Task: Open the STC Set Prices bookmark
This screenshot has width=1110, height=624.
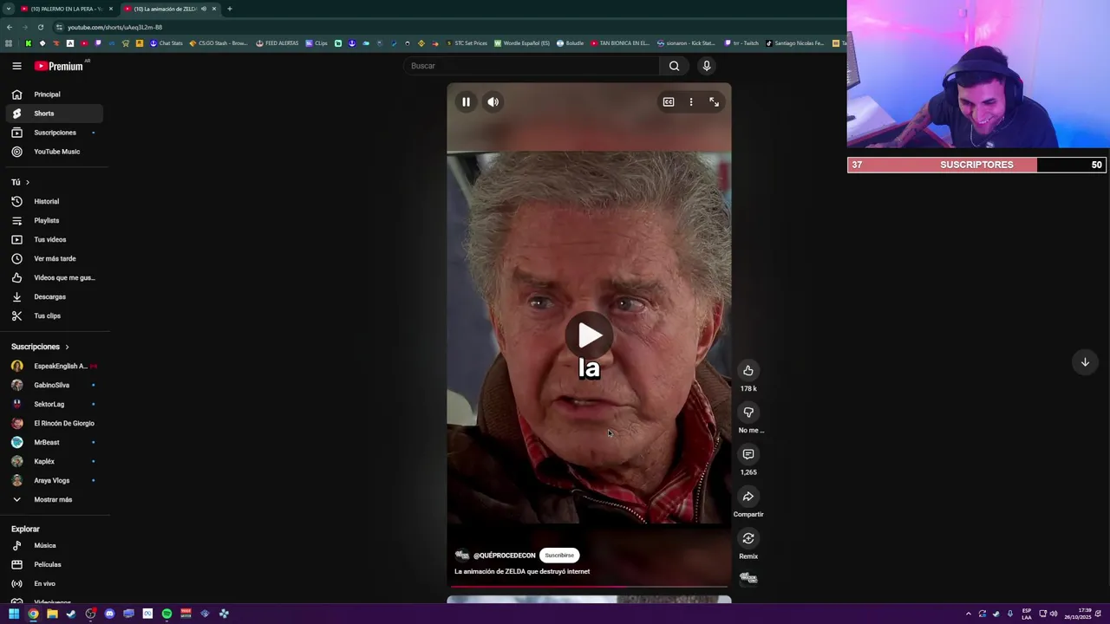Action: pos(467,43)
